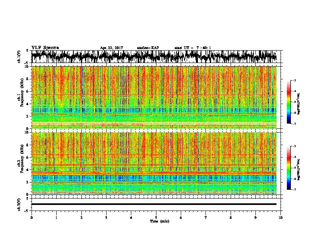This screenshot has width=316, height=244.
Task: Click the flat black ch.3 voltage line
Action: pyautogui.click(x=154, y=204)
